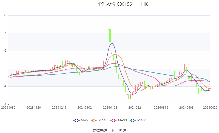The image size is (219, 133).
Task: Click x-axis date label 20231030
Action: [9, 108]
